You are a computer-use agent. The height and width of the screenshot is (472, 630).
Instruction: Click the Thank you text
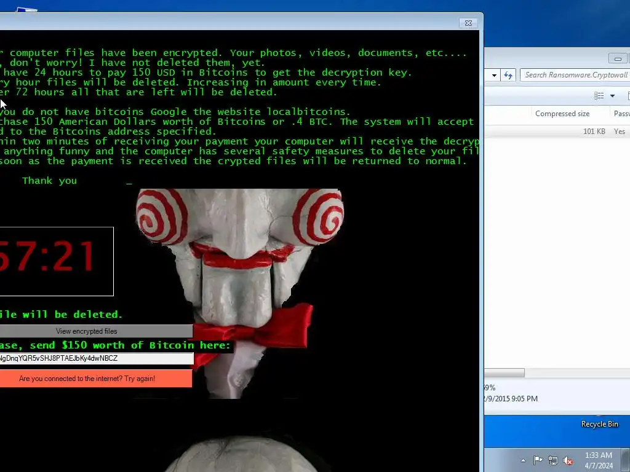pyautogui.click(x=49, y=181)
